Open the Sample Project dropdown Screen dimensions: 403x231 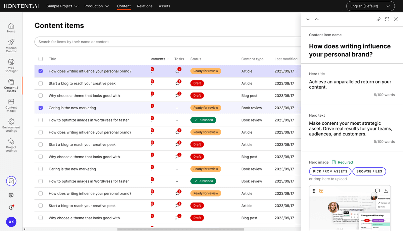tap(62, 6)
